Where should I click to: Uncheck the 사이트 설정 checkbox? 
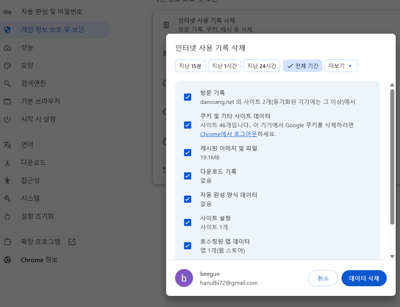(x=188, y=222)
